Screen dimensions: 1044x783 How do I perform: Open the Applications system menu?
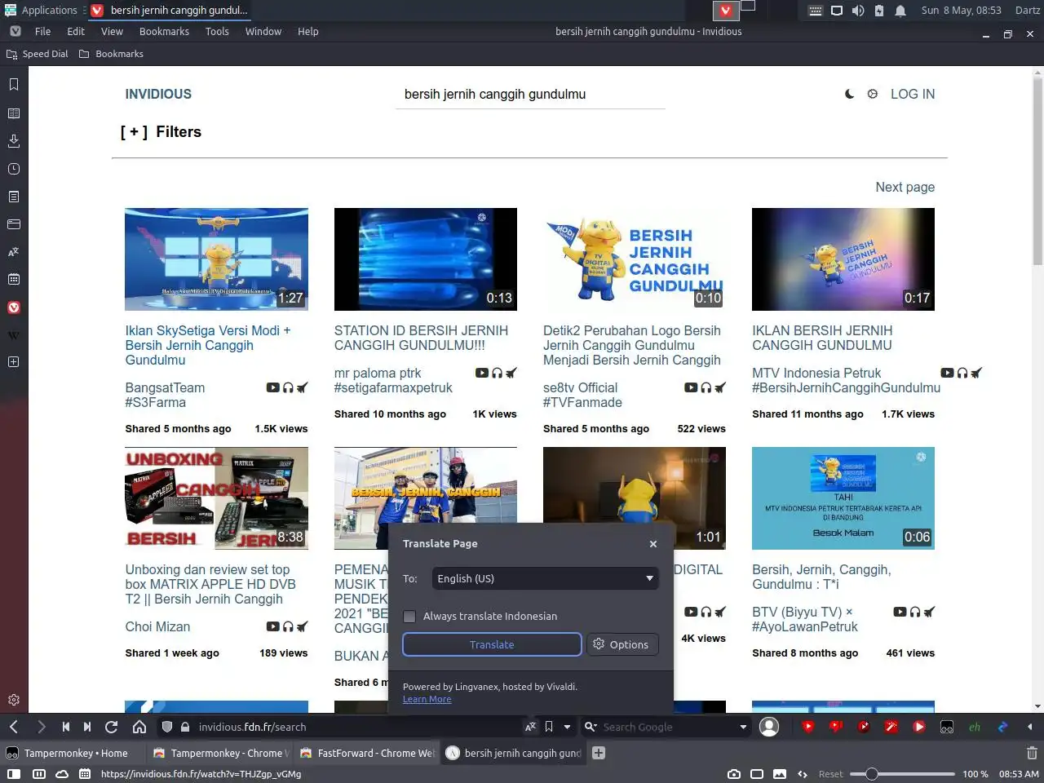tap(41, 10)
